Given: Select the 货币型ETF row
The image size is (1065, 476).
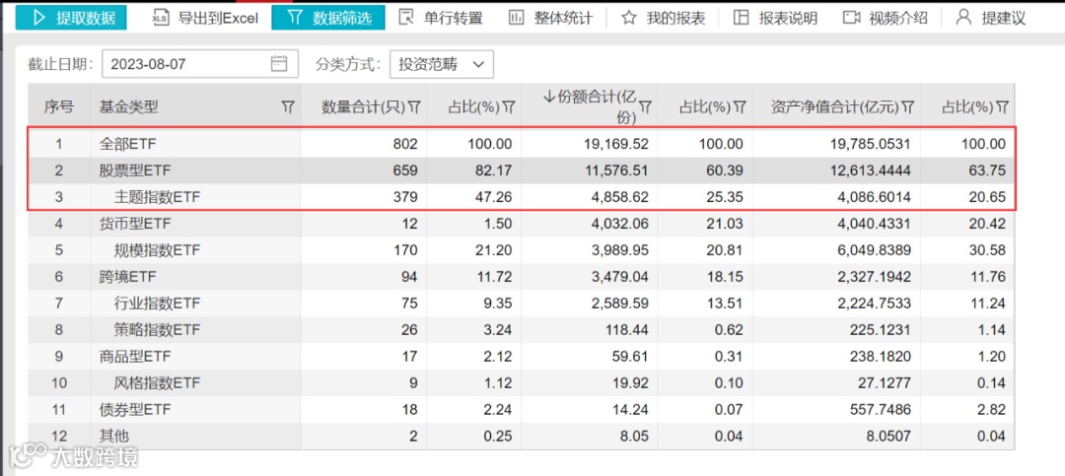Looking at the screenshot, I should 521,224.
